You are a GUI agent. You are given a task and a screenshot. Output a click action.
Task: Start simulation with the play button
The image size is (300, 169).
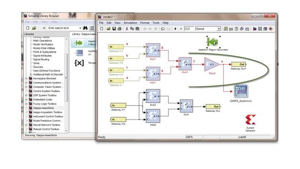click(x=175, y=29)
